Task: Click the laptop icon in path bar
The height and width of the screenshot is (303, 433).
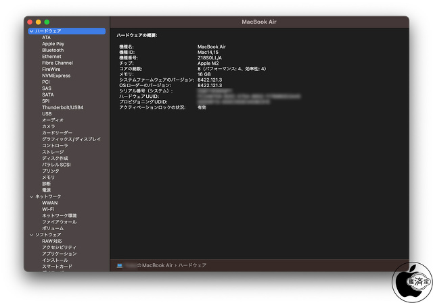Action: pyautogui.click(x=120, y=265)
